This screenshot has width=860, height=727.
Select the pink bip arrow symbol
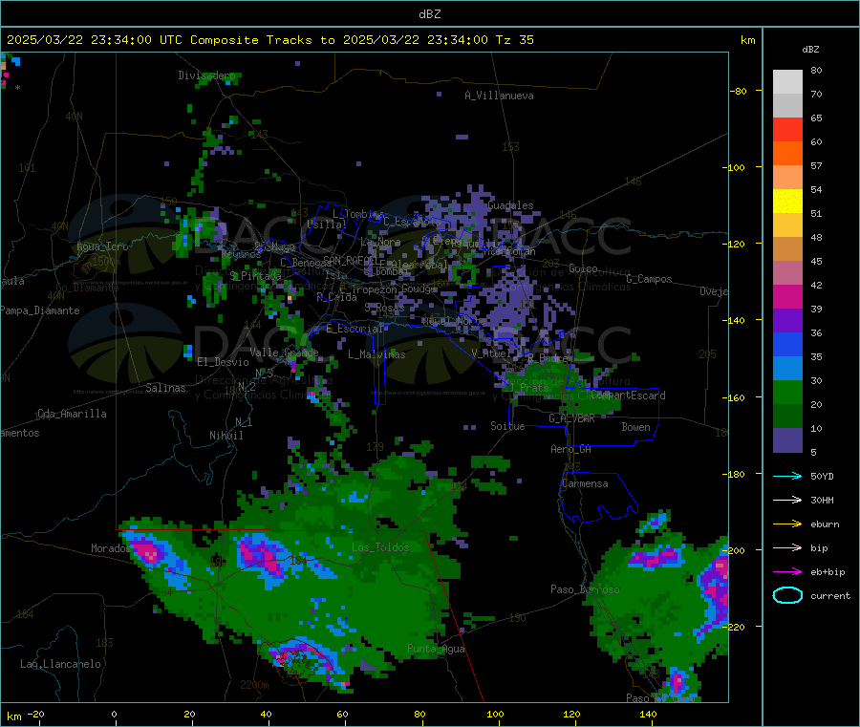click(x=787, y=547)
